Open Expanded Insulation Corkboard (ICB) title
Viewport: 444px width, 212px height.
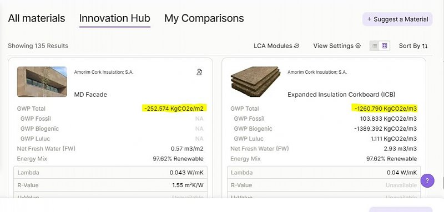pos(341,95)
